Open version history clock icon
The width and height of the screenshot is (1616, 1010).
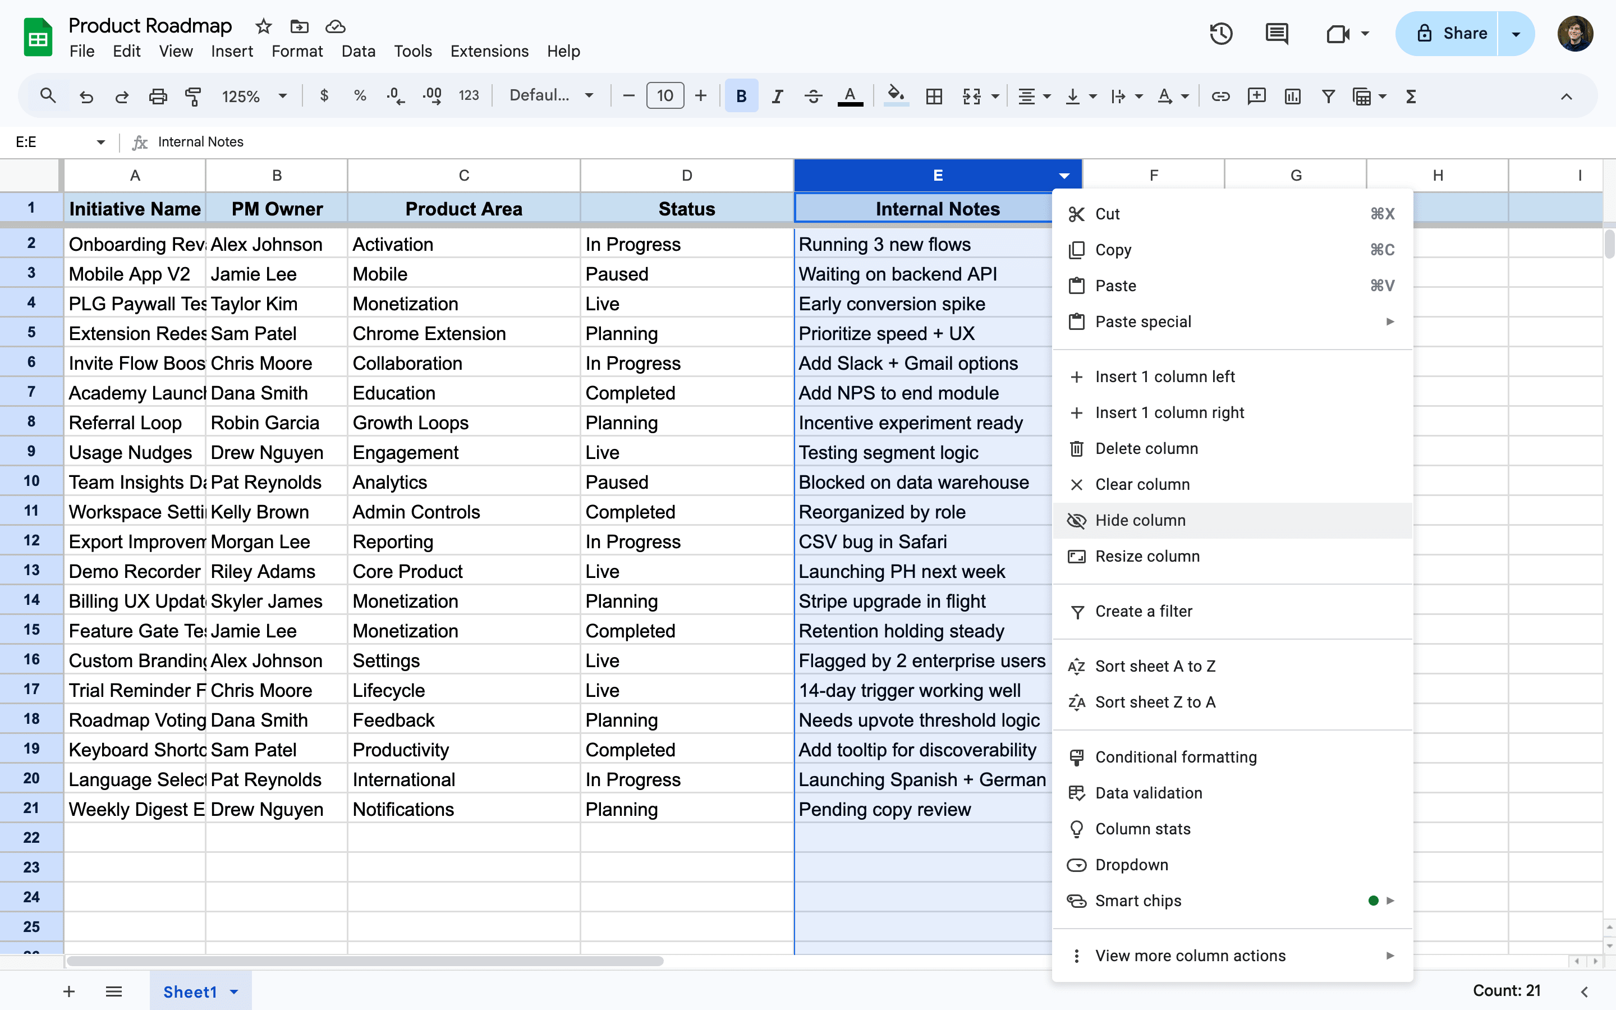pos(1222,34)
